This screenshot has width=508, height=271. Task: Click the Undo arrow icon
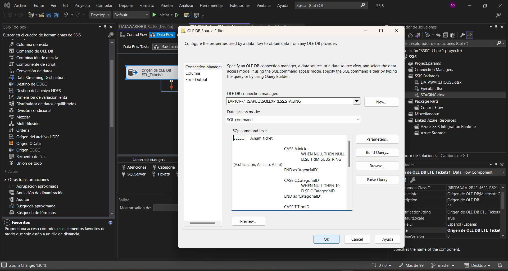(66, 15)
